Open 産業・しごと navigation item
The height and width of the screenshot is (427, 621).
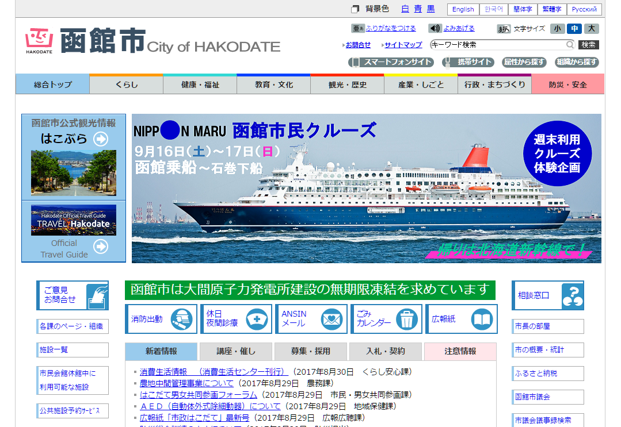[421, 84]
